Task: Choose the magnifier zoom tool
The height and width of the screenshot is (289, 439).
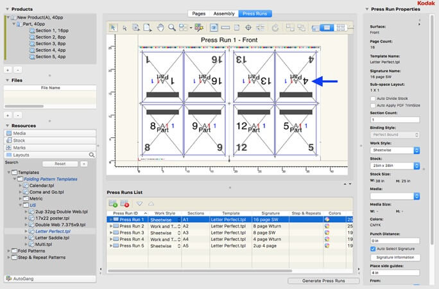Action: tap(171, 28)
